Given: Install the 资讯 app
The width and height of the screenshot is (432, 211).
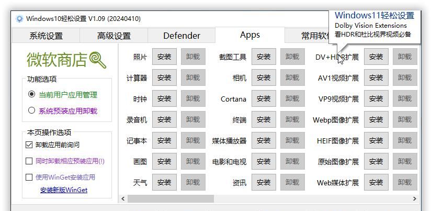Looking at the screenshot, I should (264, 182).
